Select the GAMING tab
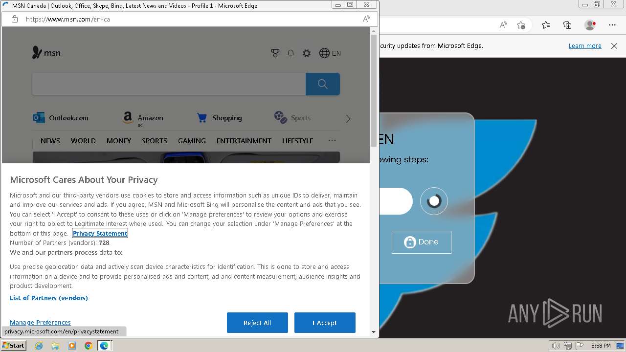This screenshot has width=626, height=352. coord(192,141)
